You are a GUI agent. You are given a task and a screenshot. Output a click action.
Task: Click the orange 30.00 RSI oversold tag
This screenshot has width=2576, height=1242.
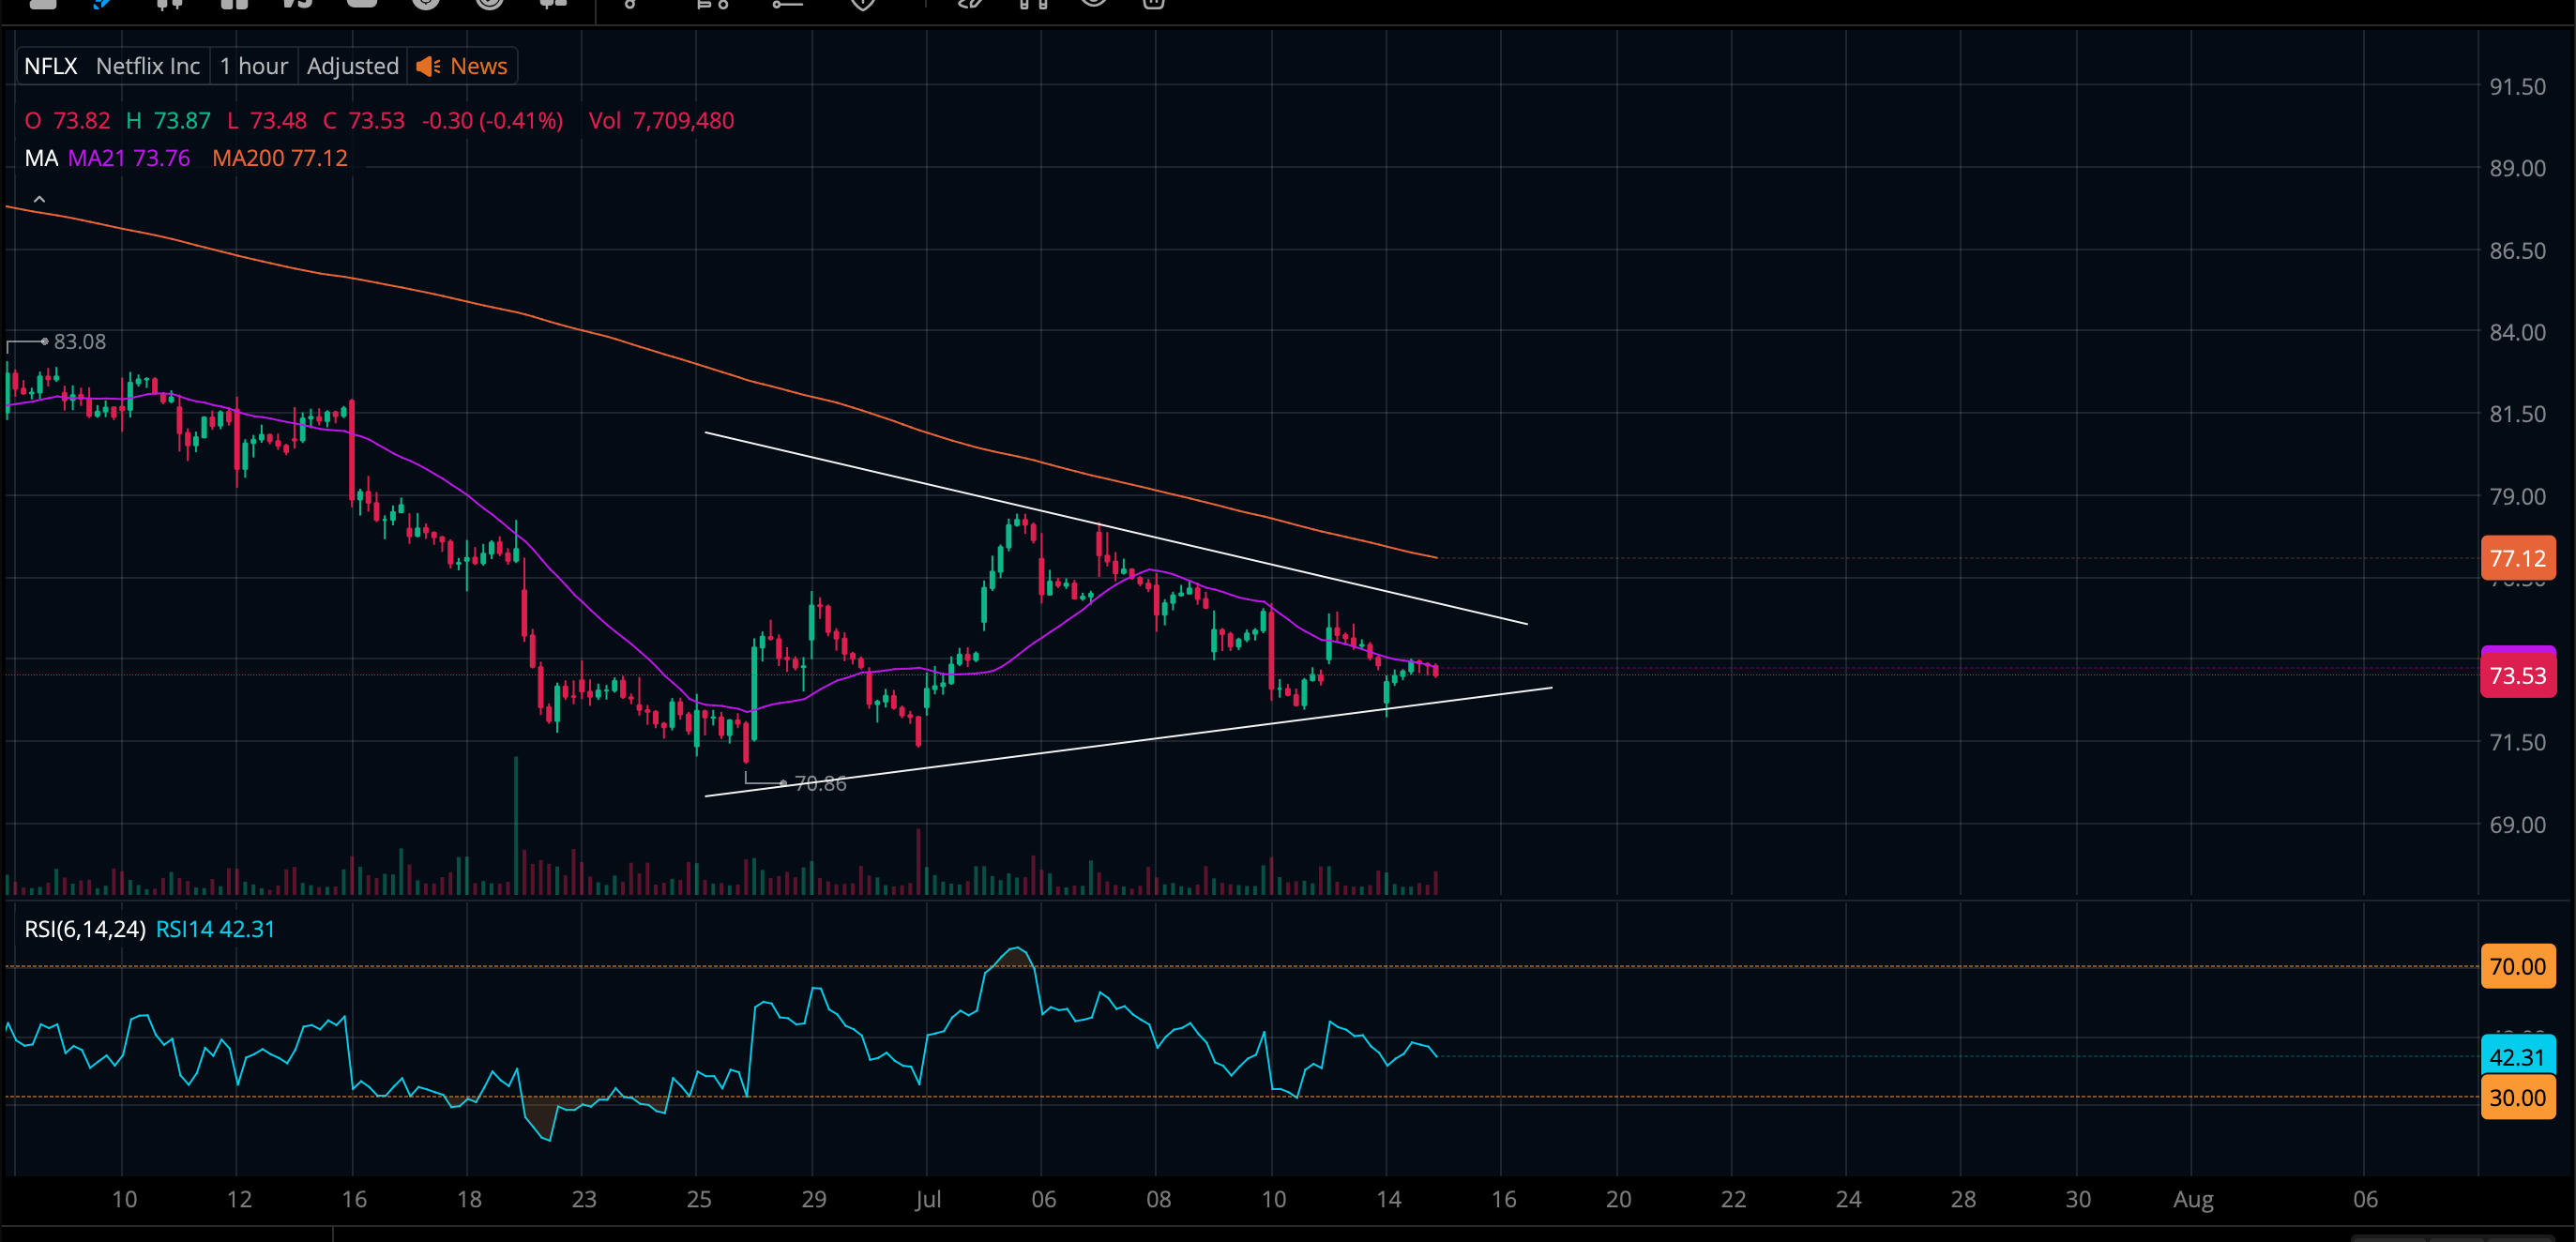(2517, 1097)
